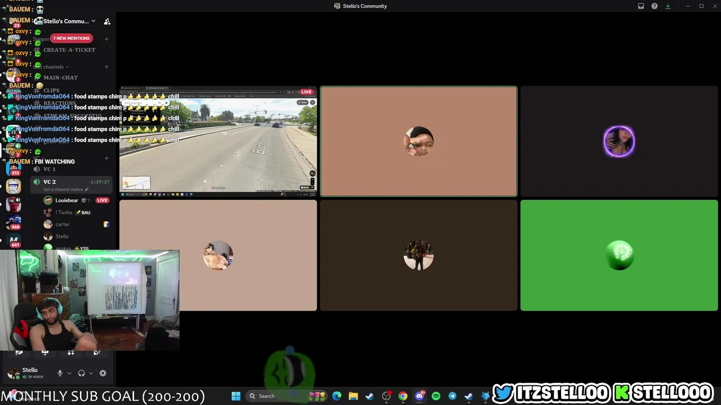The width and height of the screenshot is (721, 405).
Task: Launch Microsoft Edge from taskbar
Action: [x=337, y=396]
